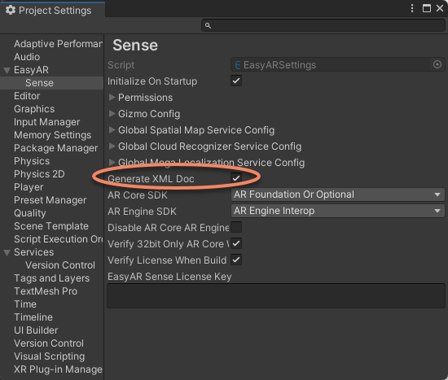
Task: Open Input Manager settings
Action: coord(47,122)
